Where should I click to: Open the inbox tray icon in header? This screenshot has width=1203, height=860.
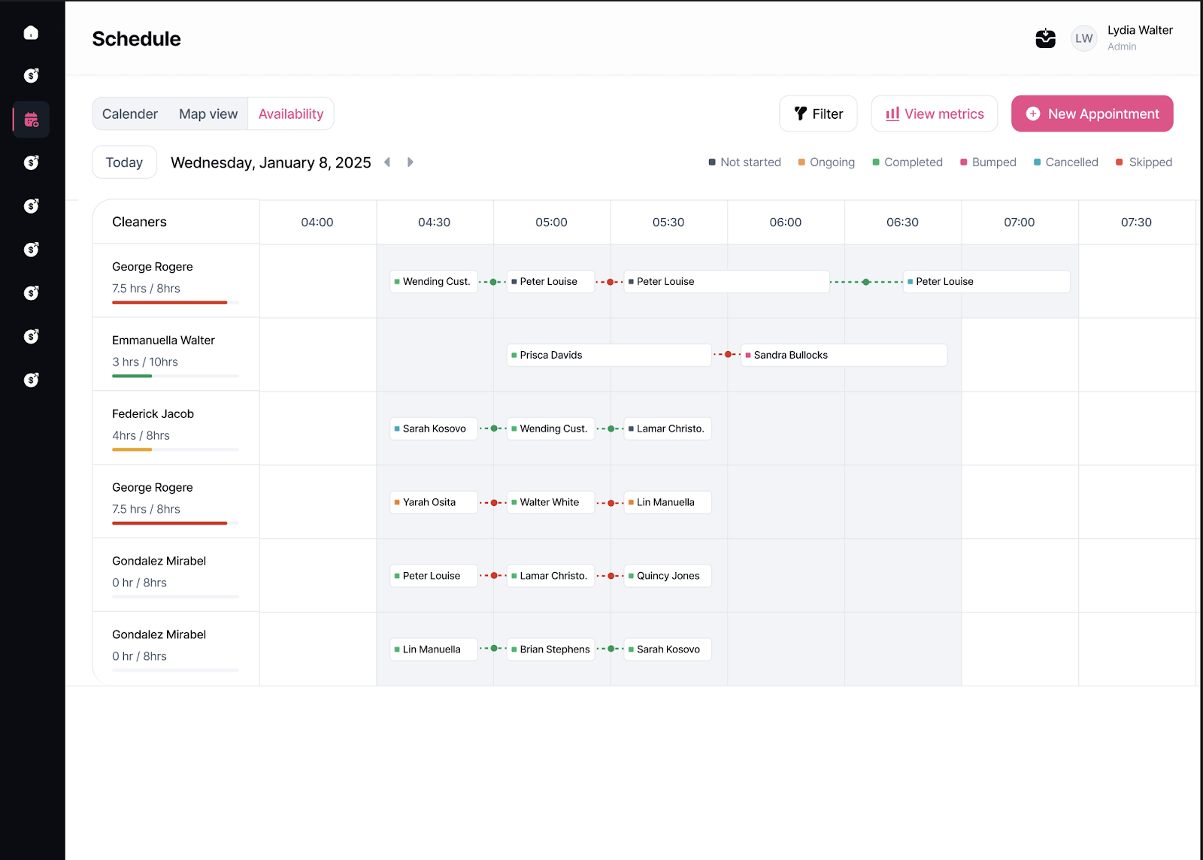pos(1045,38)
